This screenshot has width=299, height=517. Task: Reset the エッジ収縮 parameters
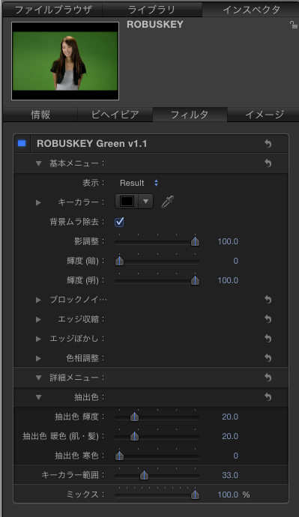[x=268, y=319]
